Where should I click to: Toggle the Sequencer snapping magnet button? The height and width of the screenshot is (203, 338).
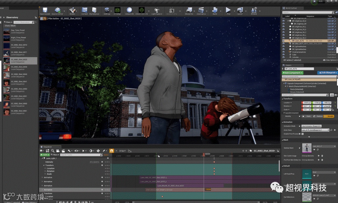tap(112, 151)
